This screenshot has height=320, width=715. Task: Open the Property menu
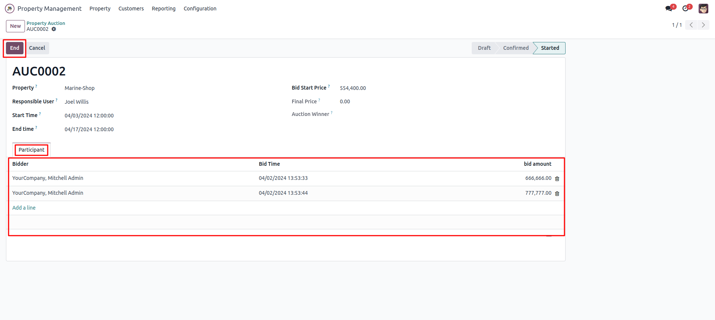(100, 9)
